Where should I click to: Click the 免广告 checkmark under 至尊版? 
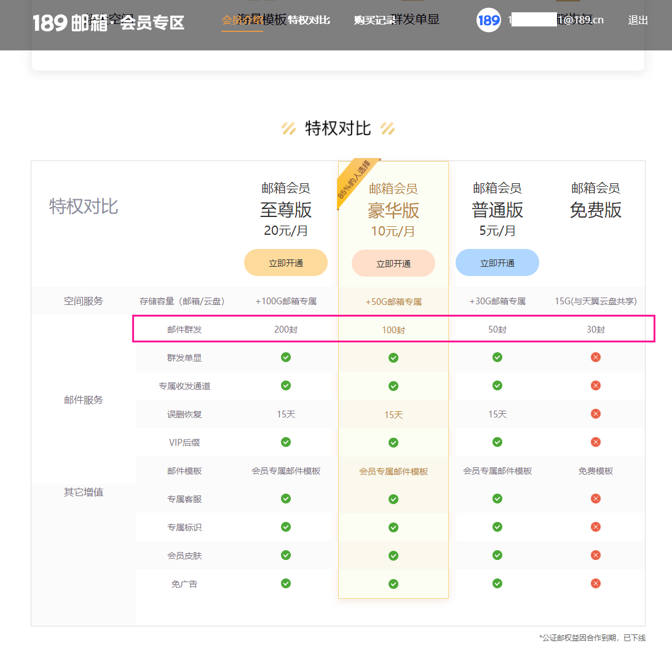286,583
